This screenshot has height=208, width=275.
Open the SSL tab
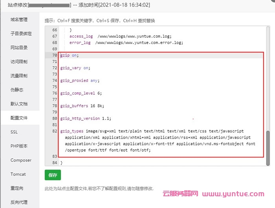pyautogui.click(x=14, y=132)
